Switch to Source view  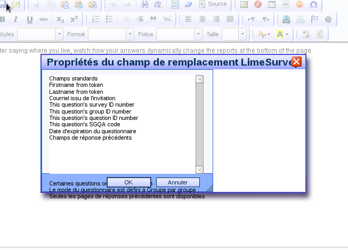point(213,4)
